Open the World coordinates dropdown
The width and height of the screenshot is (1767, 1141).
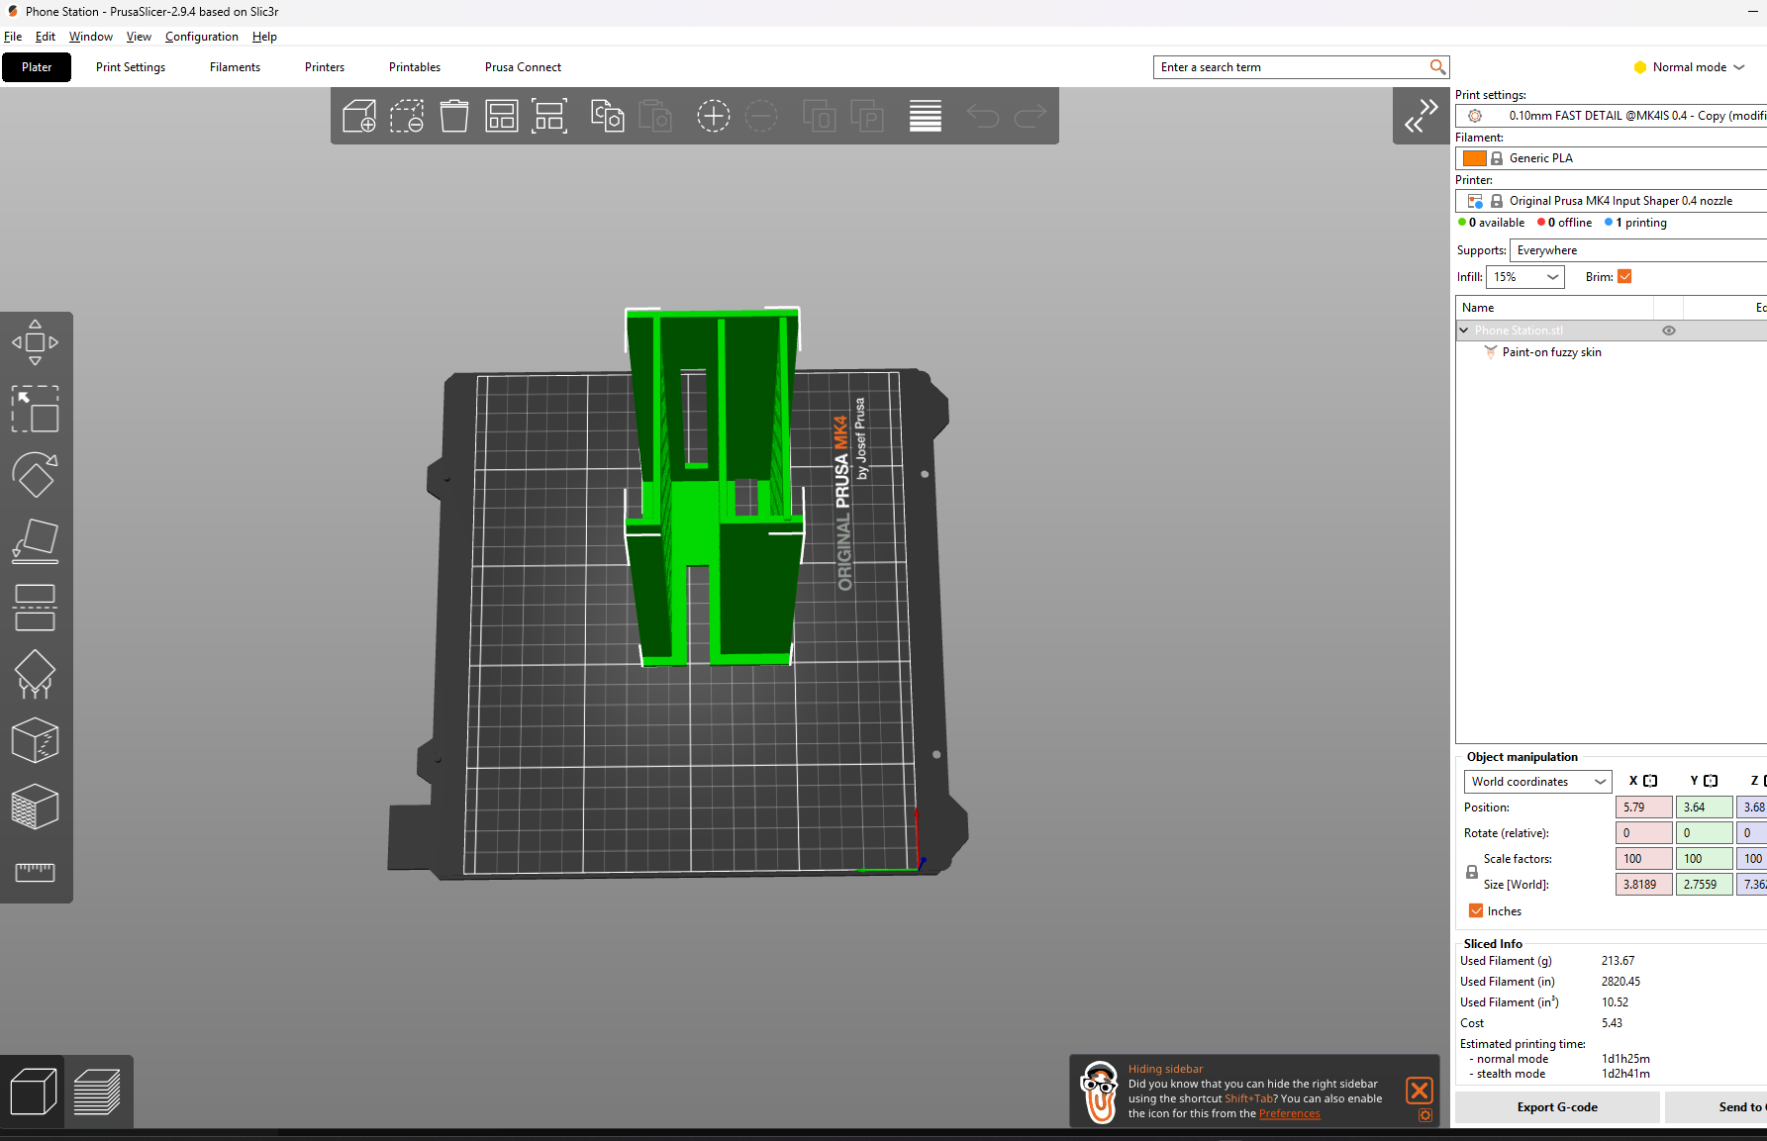(x=1537, y=782)
